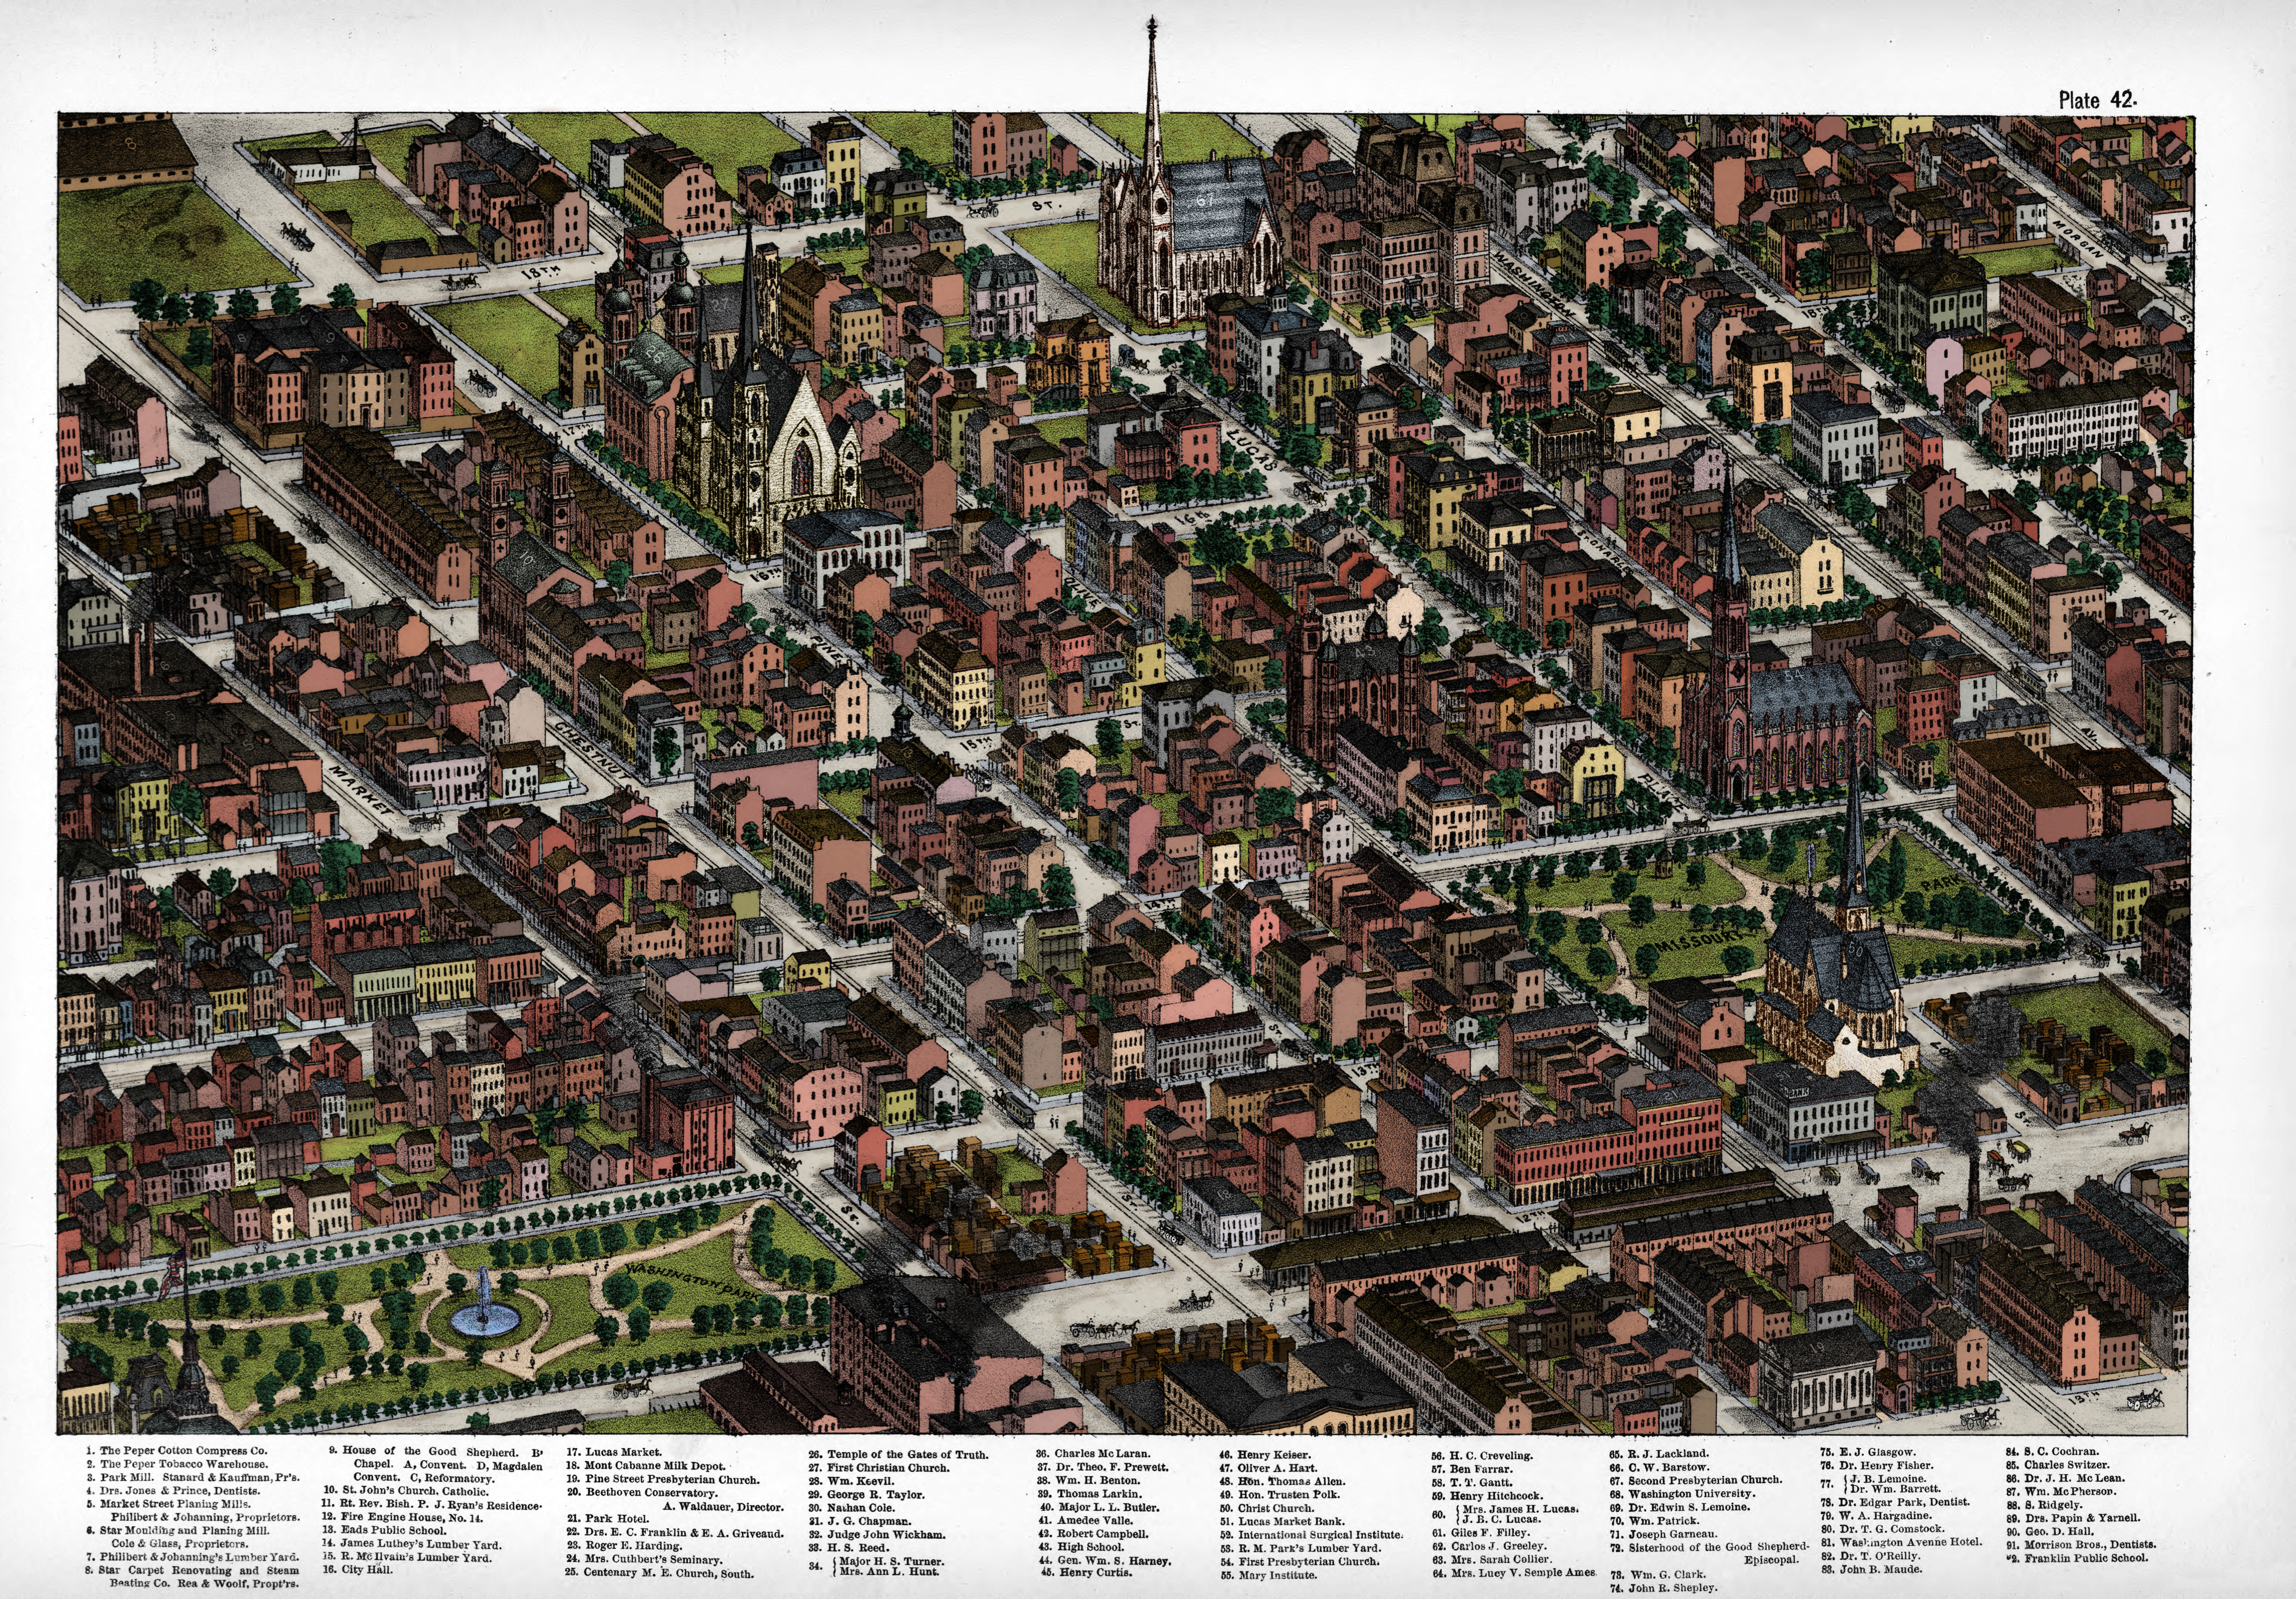Click legend entry '46. Henry Keiser.'
2296x1599 pixels.
[1265, 1455]
